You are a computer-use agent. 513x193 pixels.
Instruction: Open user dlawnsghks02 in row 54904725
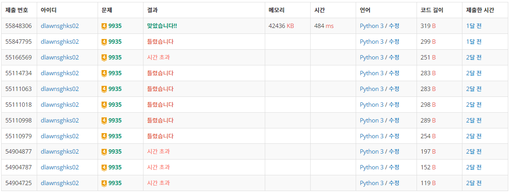click(60, 183)
